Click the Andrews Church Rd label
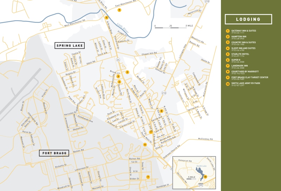Viewport: 281px width, 191px height. [x=171, y=152]
